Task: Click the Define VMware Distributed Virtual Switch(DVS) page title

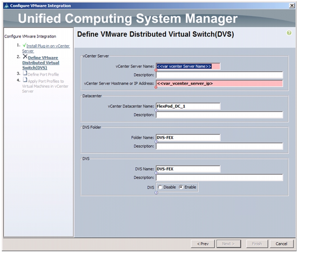Action: coord(156,34)
